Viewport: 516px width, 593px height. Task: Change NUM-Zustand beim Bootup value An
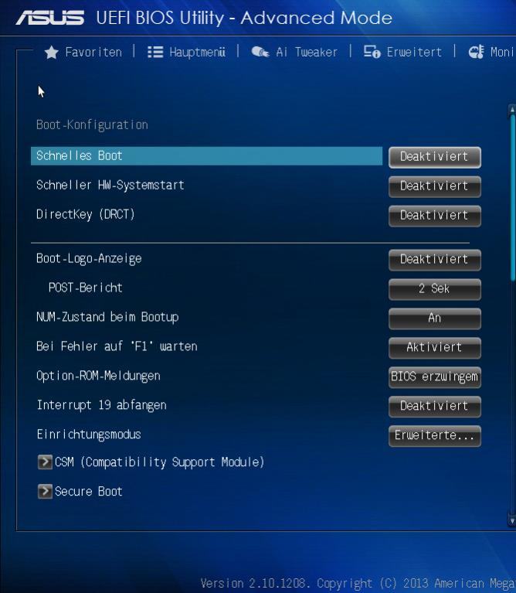click(x=434, y=319)
